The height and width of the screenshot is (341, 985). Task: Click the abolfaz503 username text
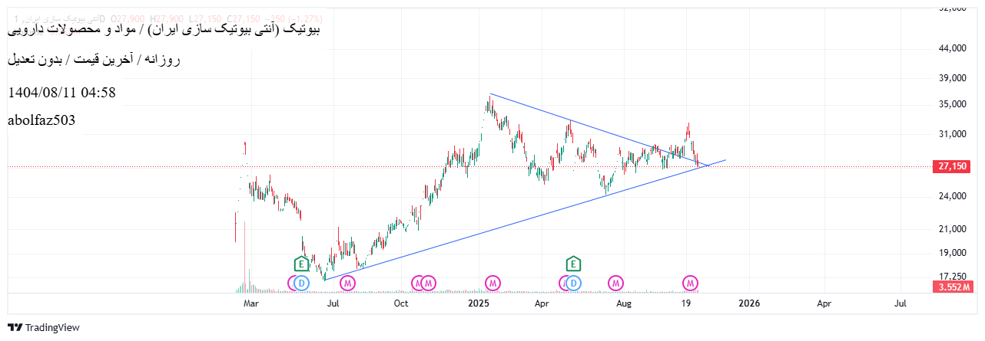pos(41,120)
